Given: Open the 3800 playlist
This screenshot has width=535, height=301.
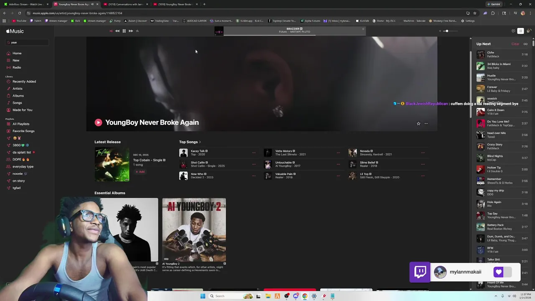Looking at the screenshot, I should point(20,145).
